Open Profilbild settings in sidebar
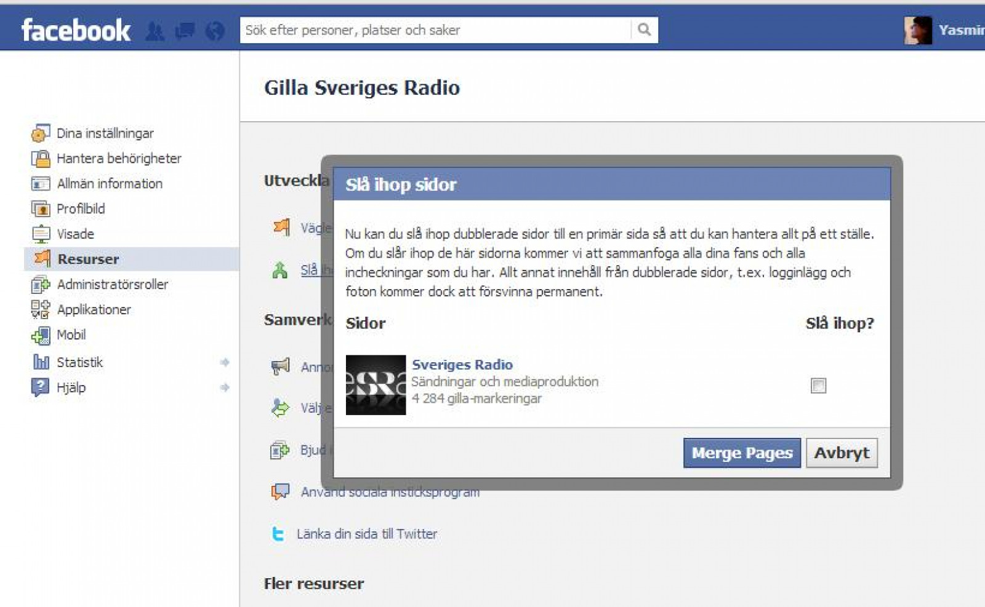 point(81,209)
